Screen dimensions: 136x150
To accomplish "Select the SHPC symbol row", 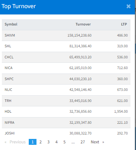I will click(66, 79).
